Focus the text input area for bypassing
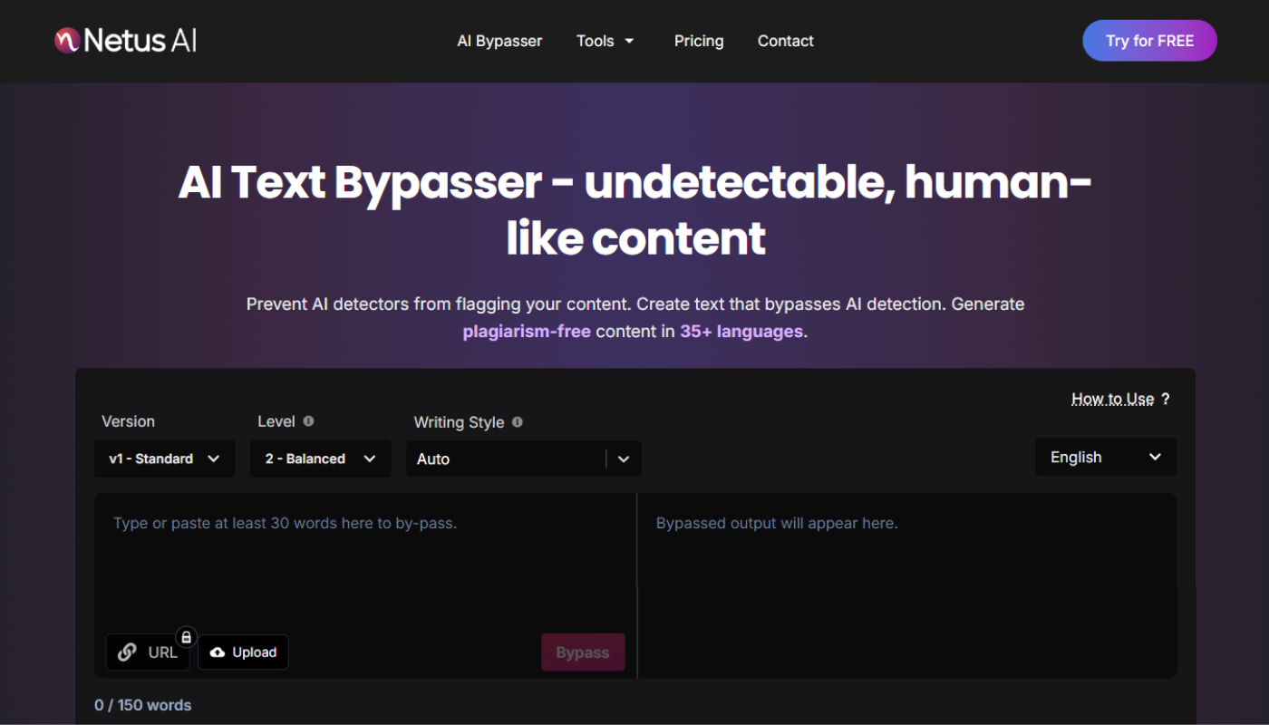This screenshot has width=1269, height=725. (363, 562)
